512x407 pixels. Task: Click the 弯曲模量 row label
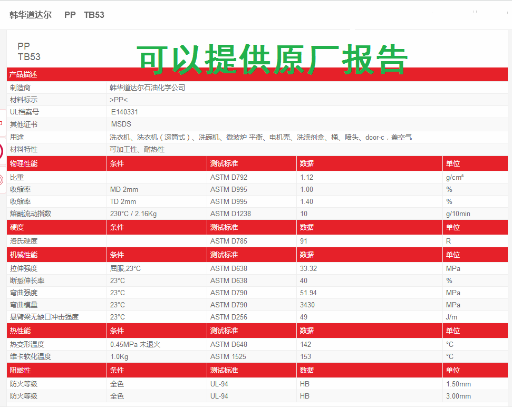pyautogui.click(x=24, y=305)
